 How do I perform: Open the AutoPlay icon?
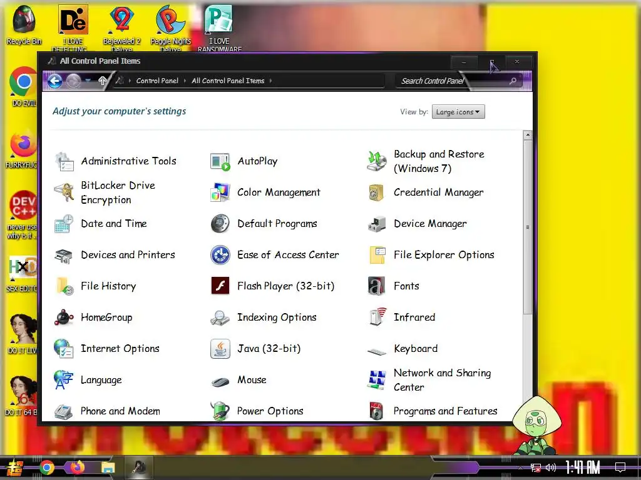[220, 162]
